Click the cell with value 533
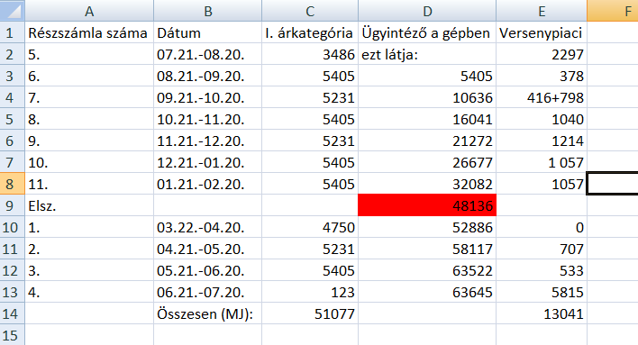Image resolution: width=638 pixels, height=345 pixels. (542, 269)
